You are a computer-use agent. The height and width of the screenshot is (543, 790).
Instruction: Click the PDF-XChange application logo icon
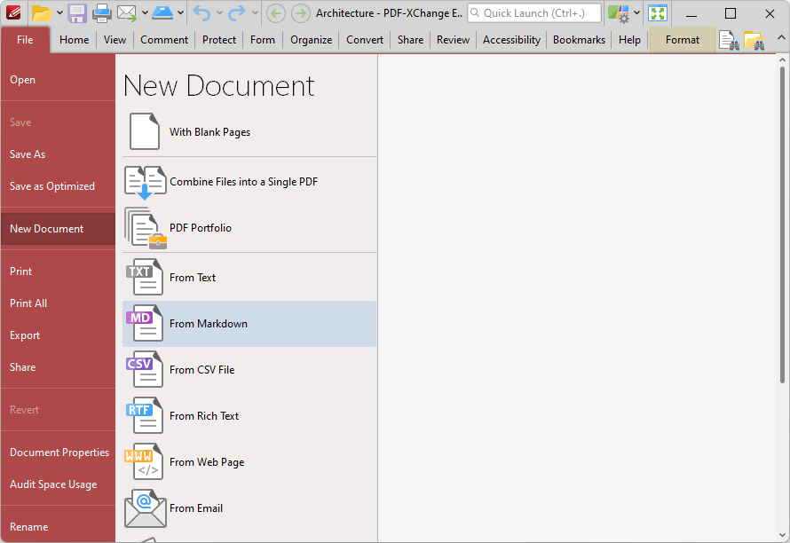(13, 12)
